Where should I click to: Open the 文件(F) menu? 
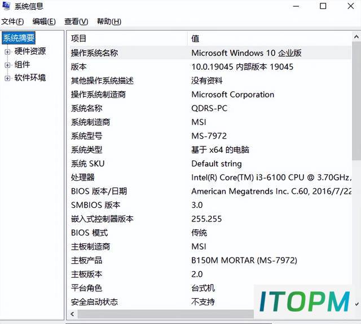12,21
